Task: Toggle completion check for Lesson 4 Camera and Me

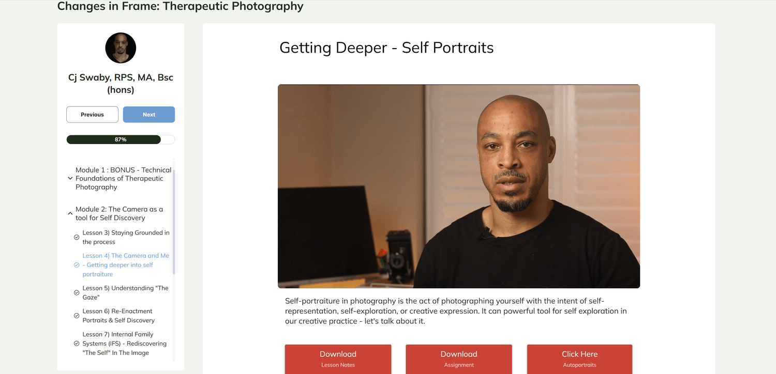Action: [77, 265]
